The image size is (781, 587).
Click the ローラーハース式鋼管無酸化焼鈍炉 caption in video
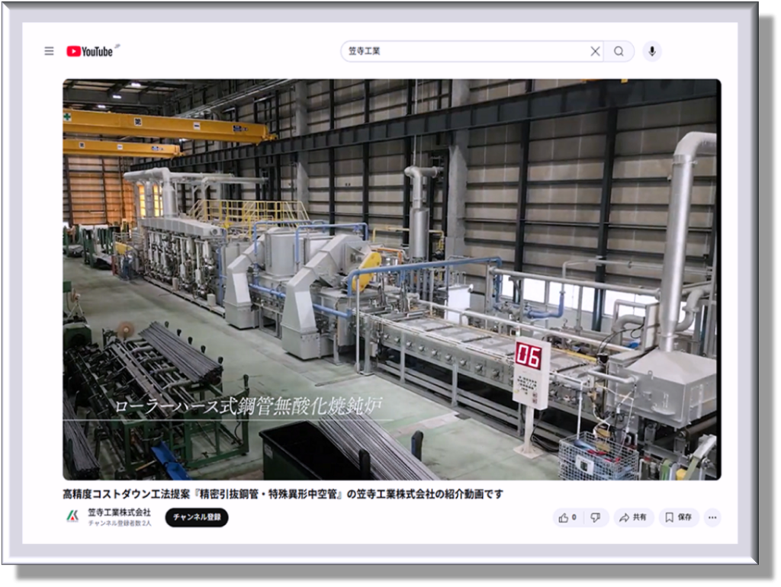click(x=248, y=406)
